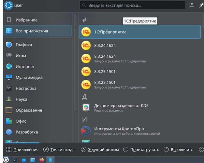The height and width of the screenshot is (163, 204).
Task: Click the active document taskbar icon
Action: pos(51,160)
